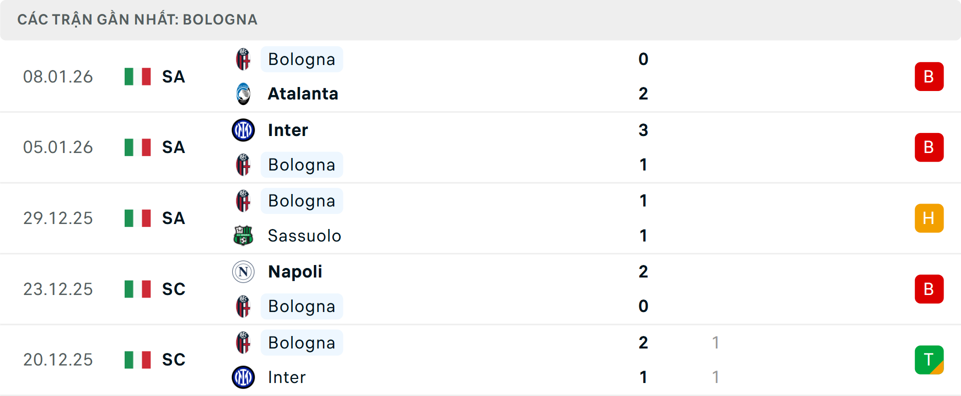Click the Italy flag beside the SA label
The width and height of the screenshot is (961, 396).
[137, 76]
